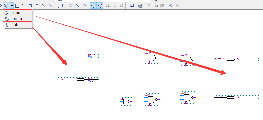
Task: Click the Flip Vertical icon
Action: [x=115, y=6]
